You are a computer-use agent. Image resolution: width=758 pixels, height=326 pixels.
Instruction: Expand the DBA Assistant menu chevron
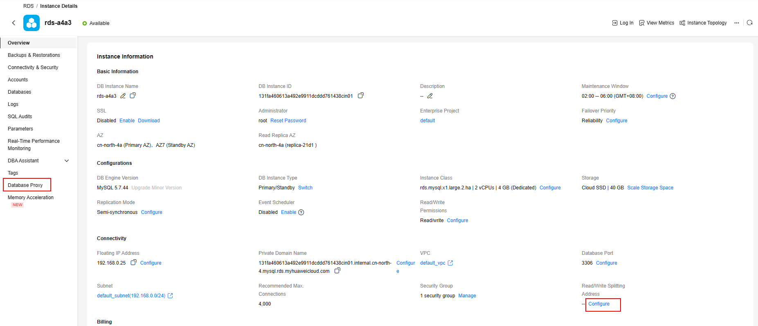pos(67,161)
